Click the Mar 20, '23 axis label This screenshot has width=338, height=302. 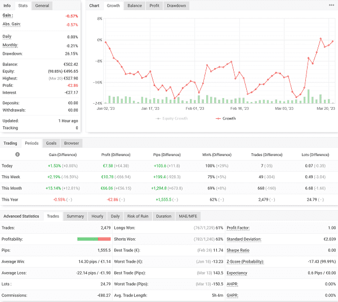point(326,108)
